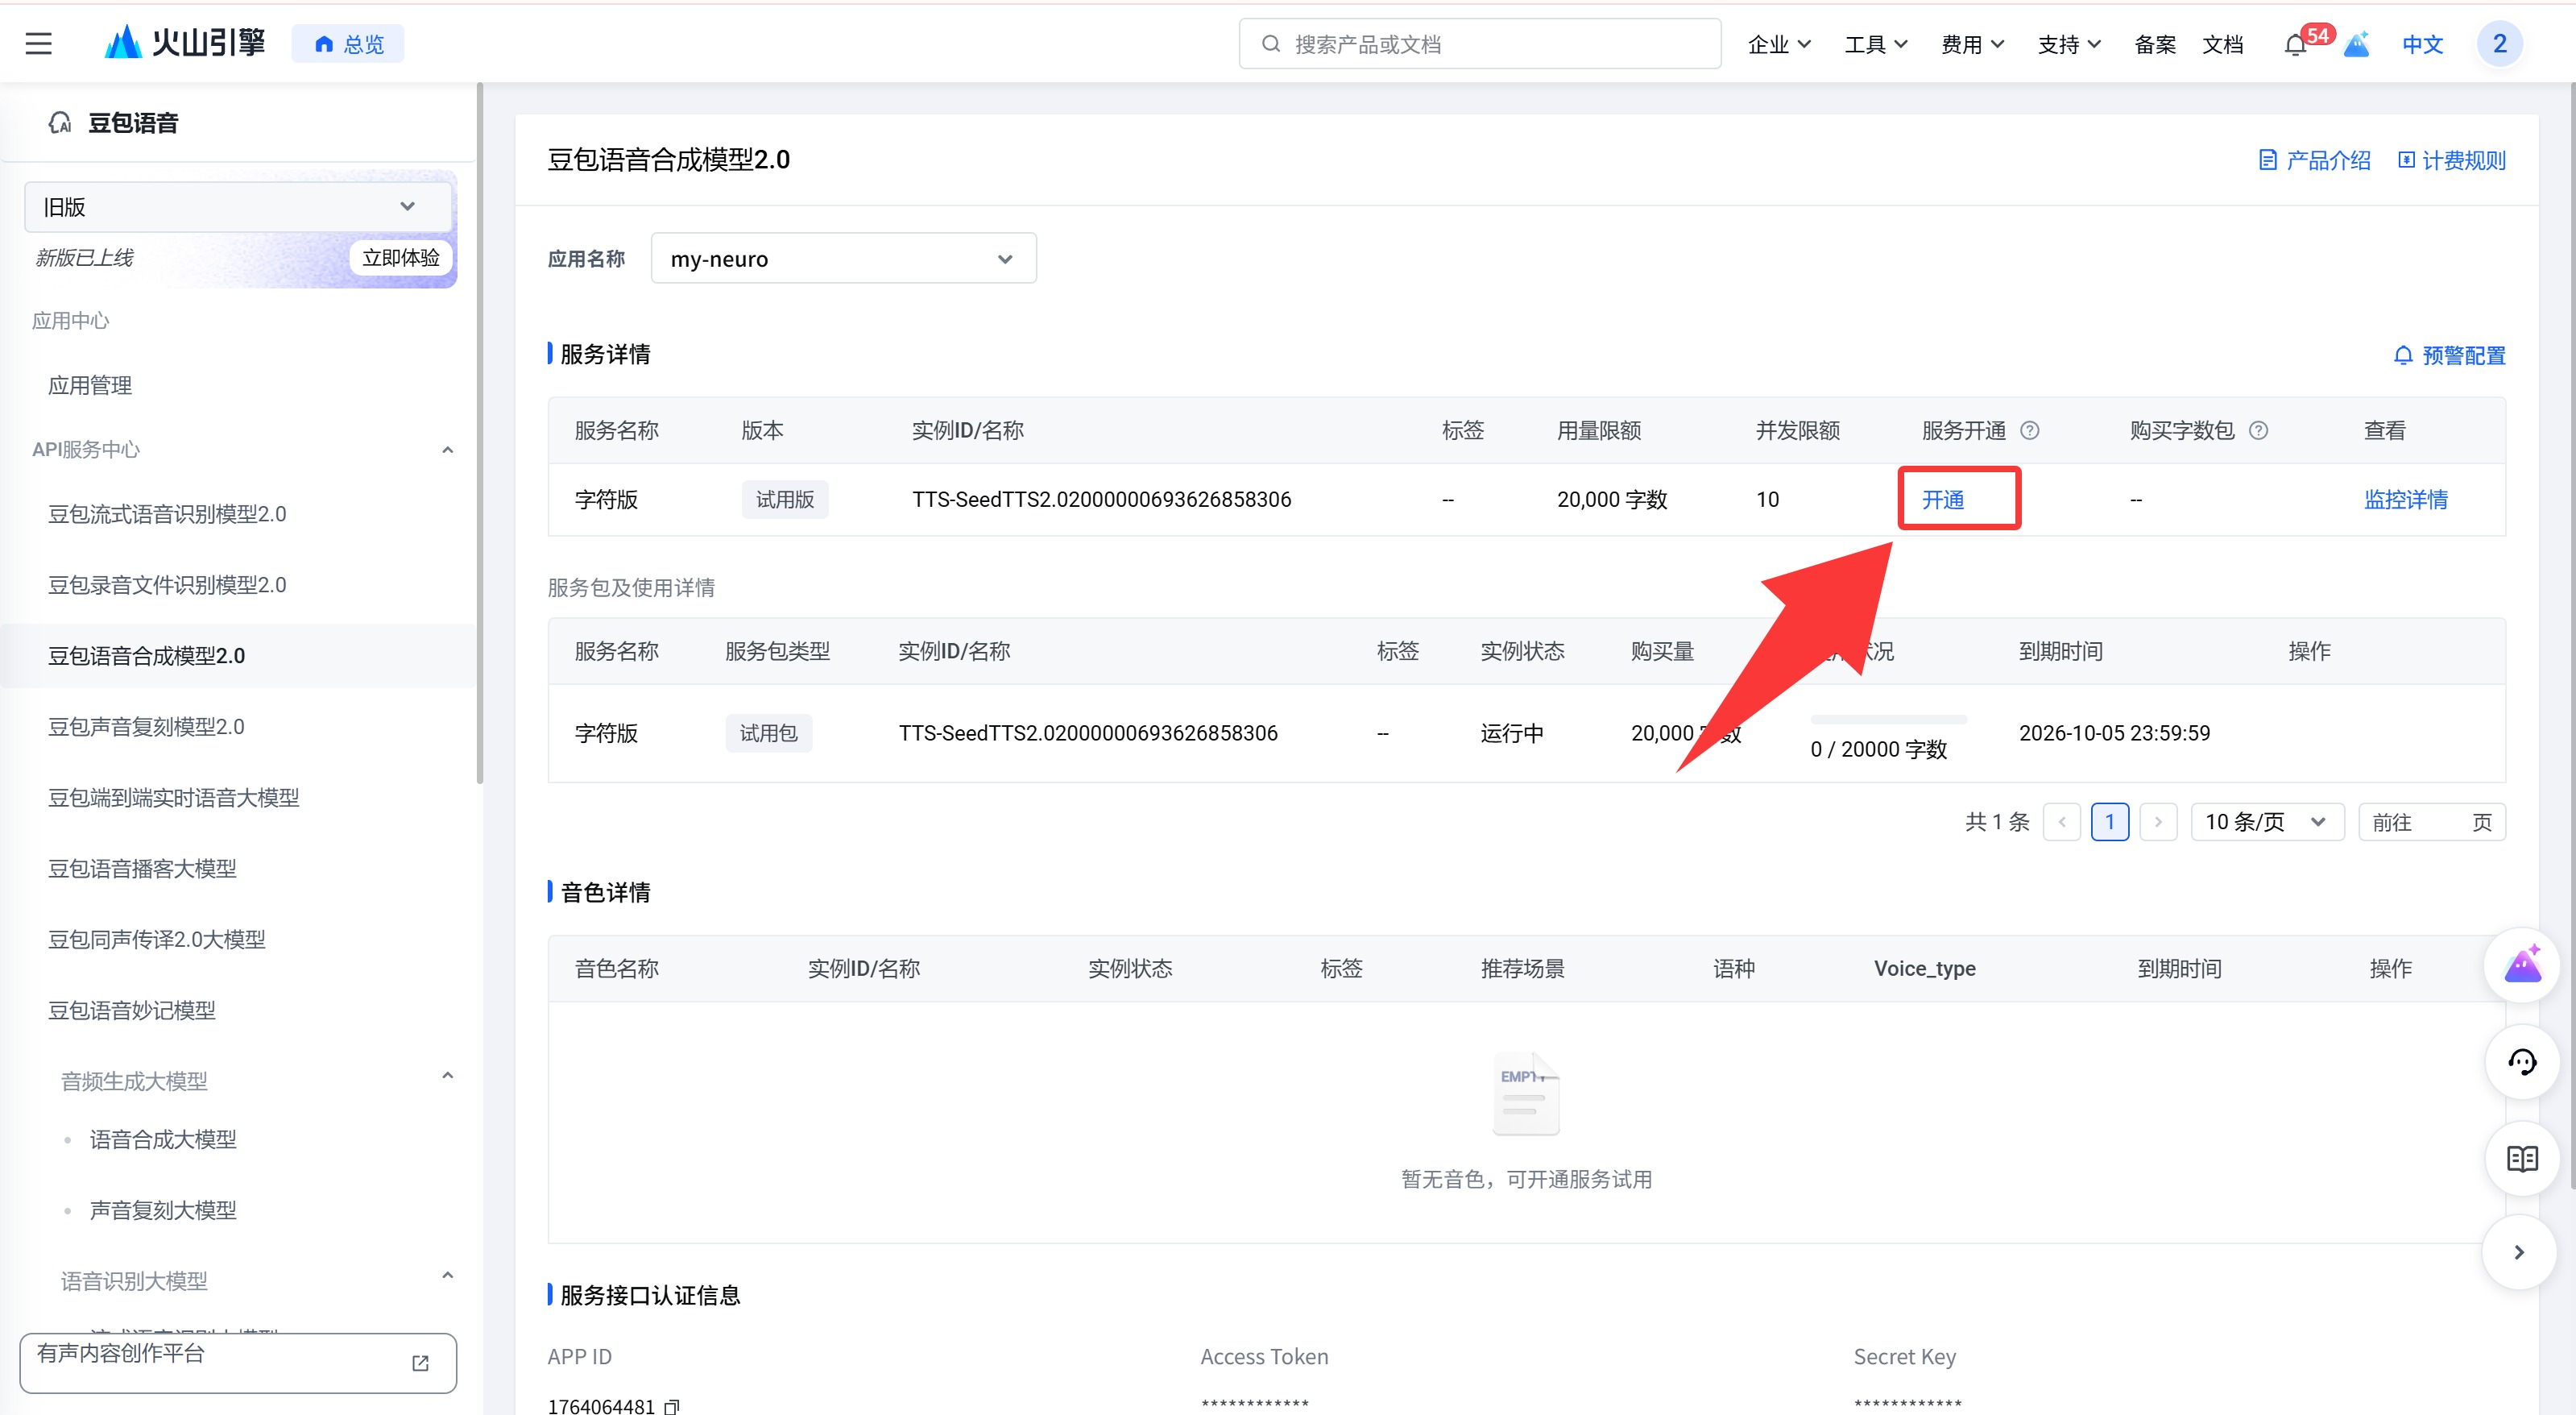Viewport: 2576px width, 1415px height.
Task: Click help icon next to 服务开通
Action: (2029, 430)
